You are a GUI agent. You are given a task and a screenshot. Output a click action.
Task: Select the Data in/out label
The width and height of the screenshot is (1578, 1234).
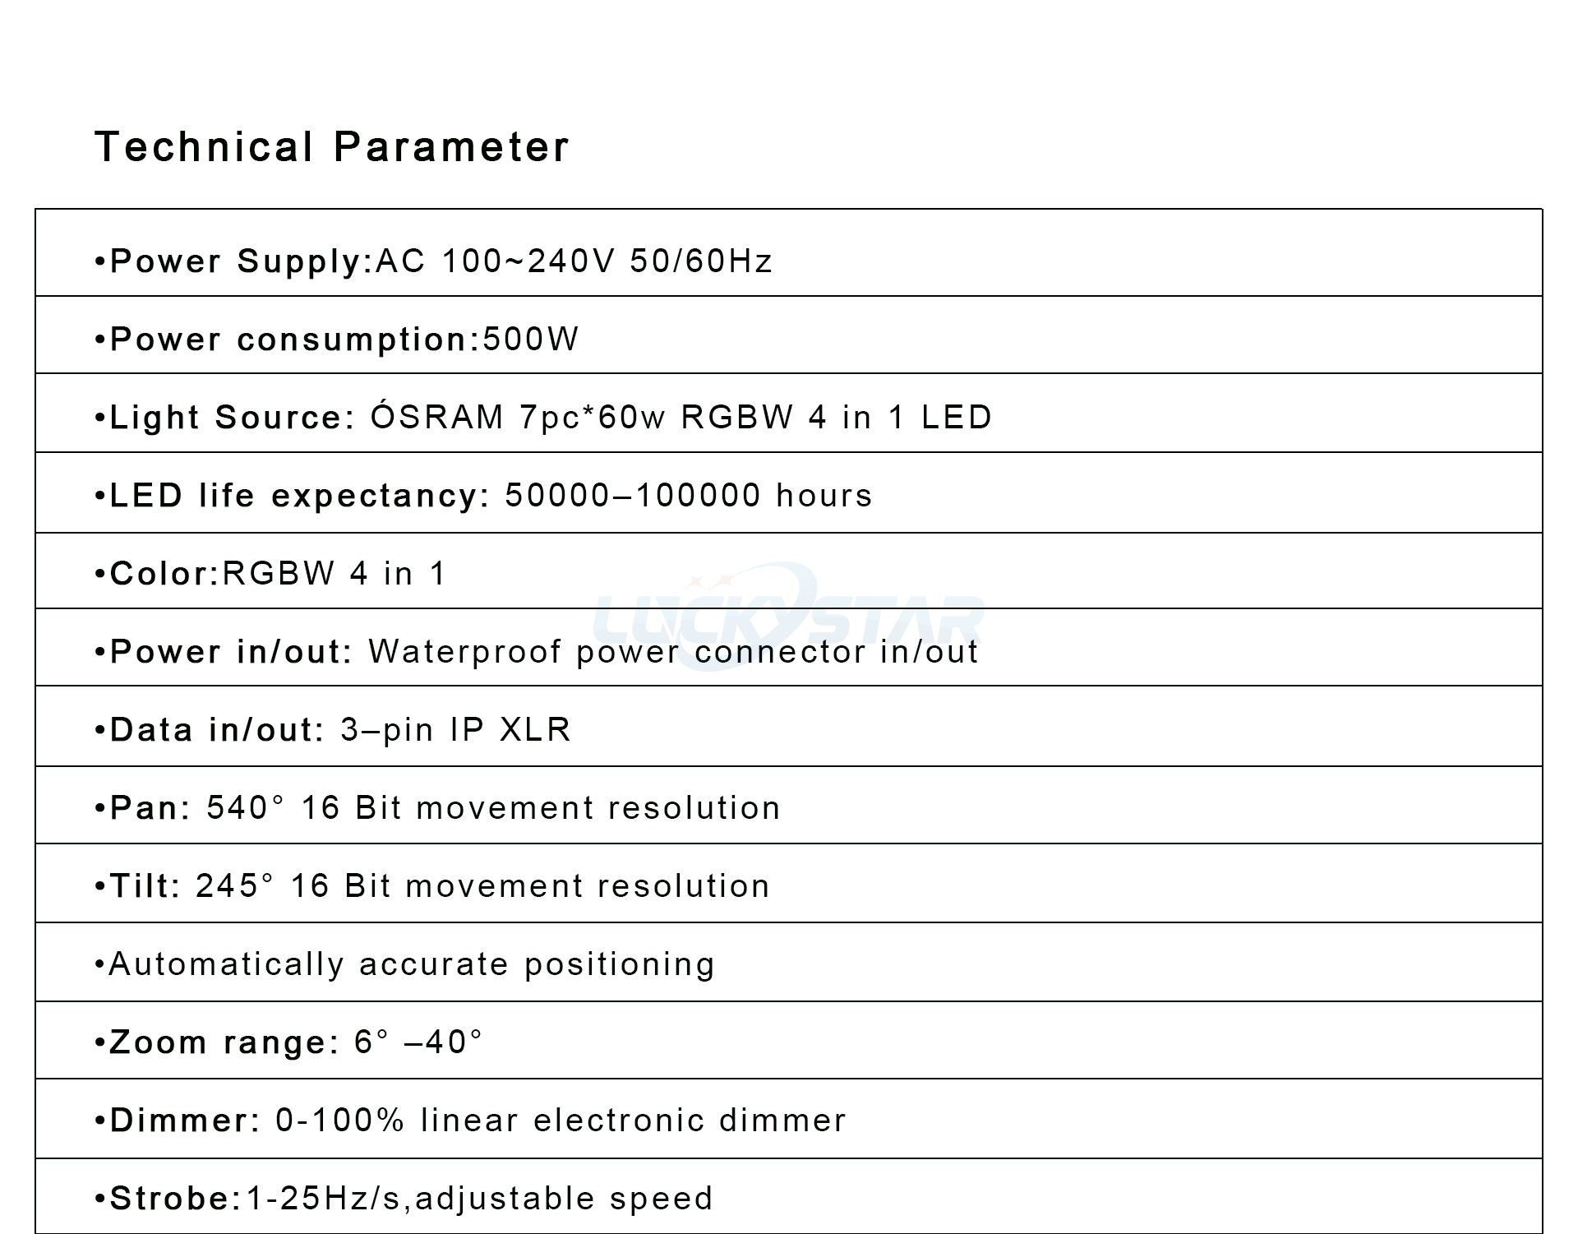point(218,730)
